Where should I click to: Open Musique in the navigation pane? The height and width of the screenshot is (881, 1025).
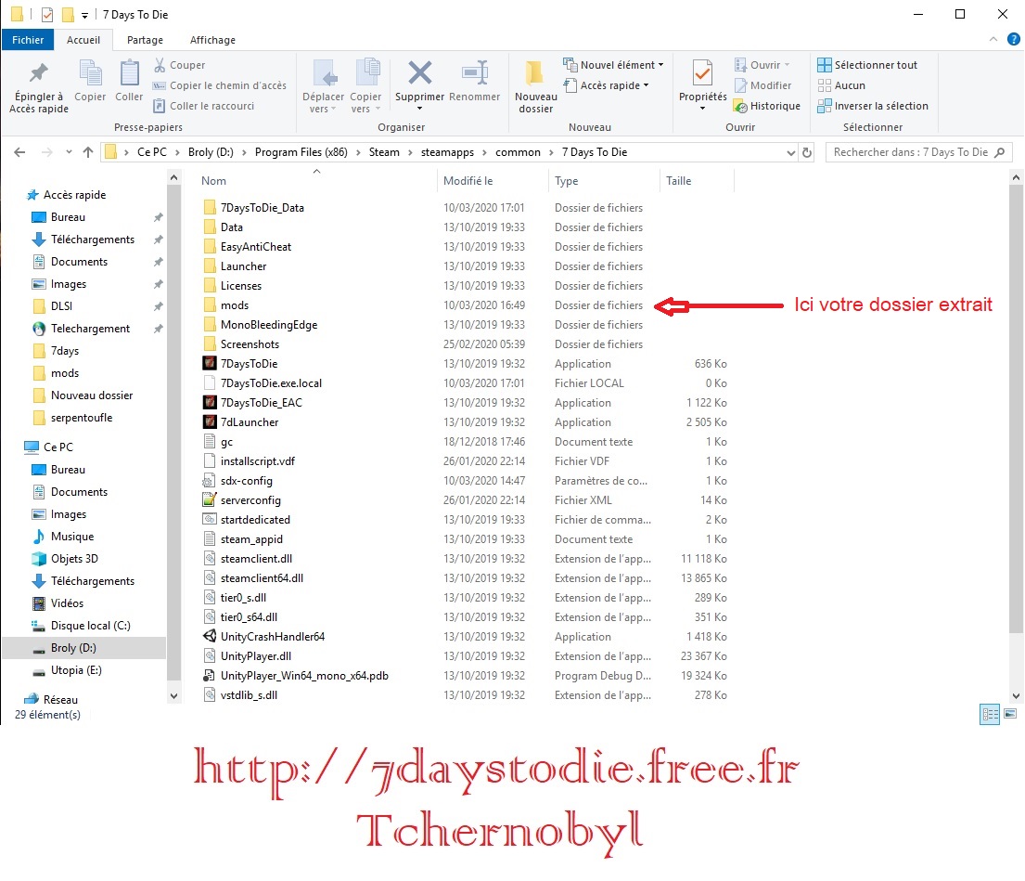tap(72, 537)
